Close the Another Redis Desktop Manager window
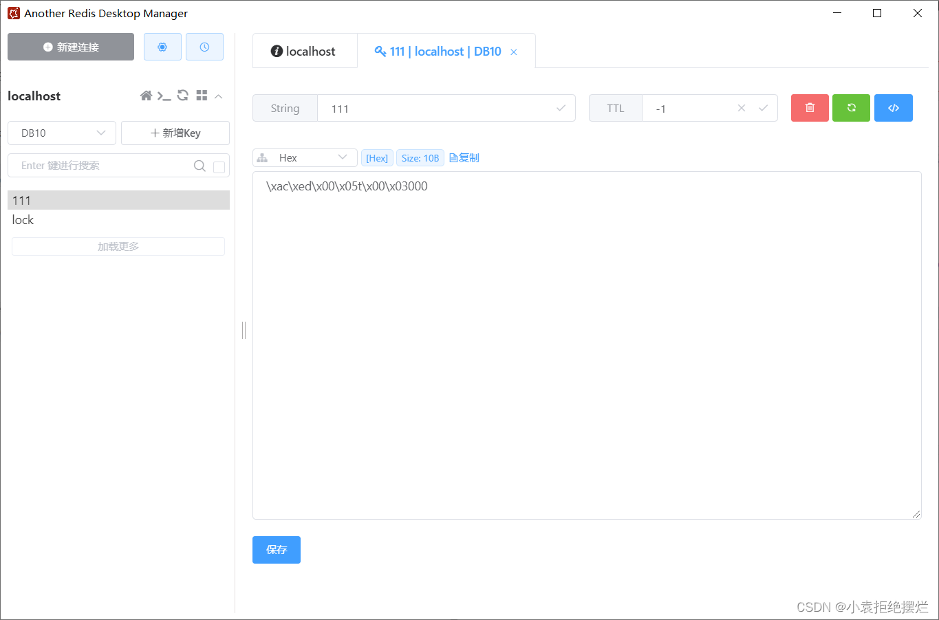This screenshot has height=620, width=939. pyautogui.click(x=918, y=13)
